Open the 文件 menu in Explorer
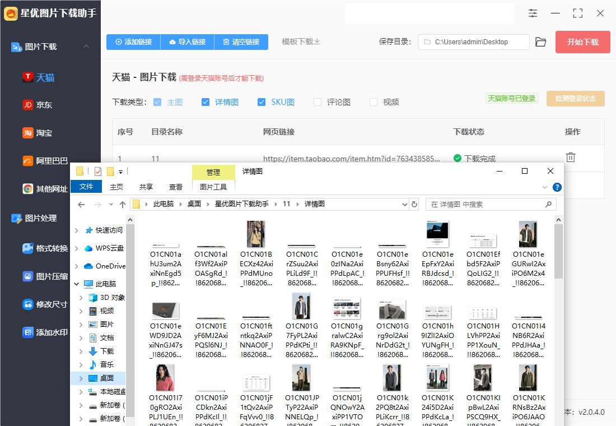The height and width of the screenshot is (426, 616). click(x=87, y=187)
